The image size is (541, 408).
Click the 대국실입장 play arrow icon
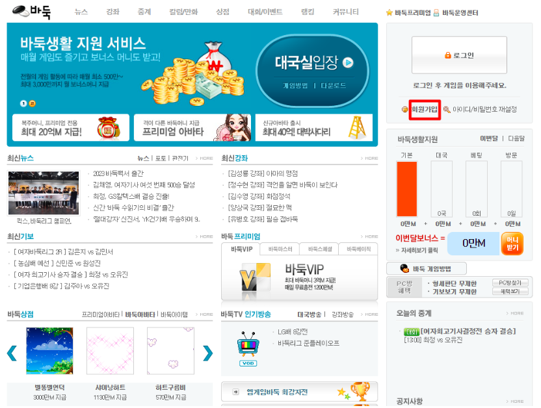tap(348, 62)
